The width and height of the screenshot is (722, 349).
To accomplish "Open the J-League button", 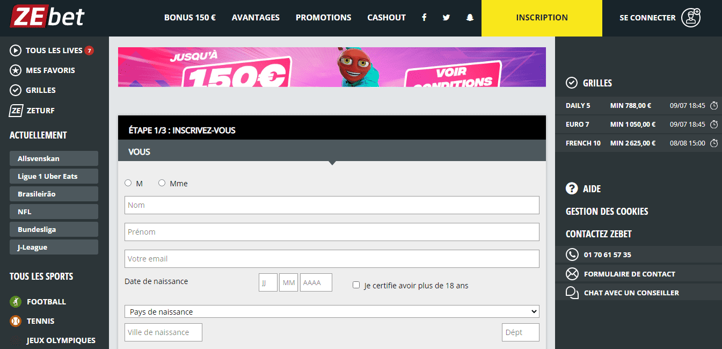I will 54,247.
